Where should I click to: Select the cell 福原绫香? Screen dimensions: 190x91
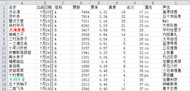[x=176, y=12]
